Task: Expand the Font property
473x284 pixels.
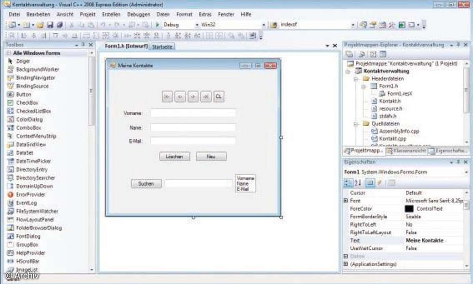Action: pos(346,200)
